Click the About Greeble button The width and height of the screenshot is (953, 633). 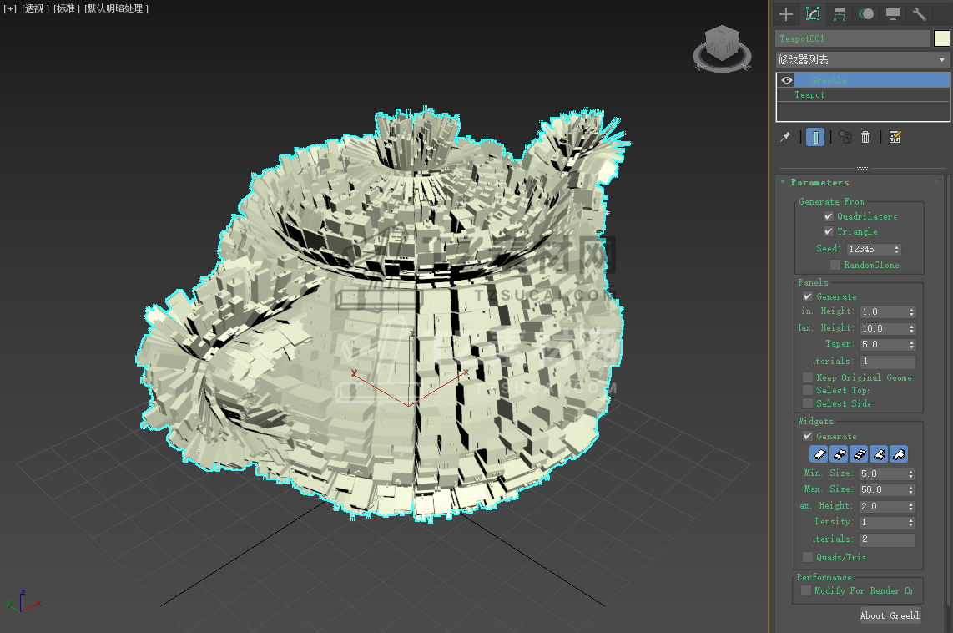coord(890,615)
